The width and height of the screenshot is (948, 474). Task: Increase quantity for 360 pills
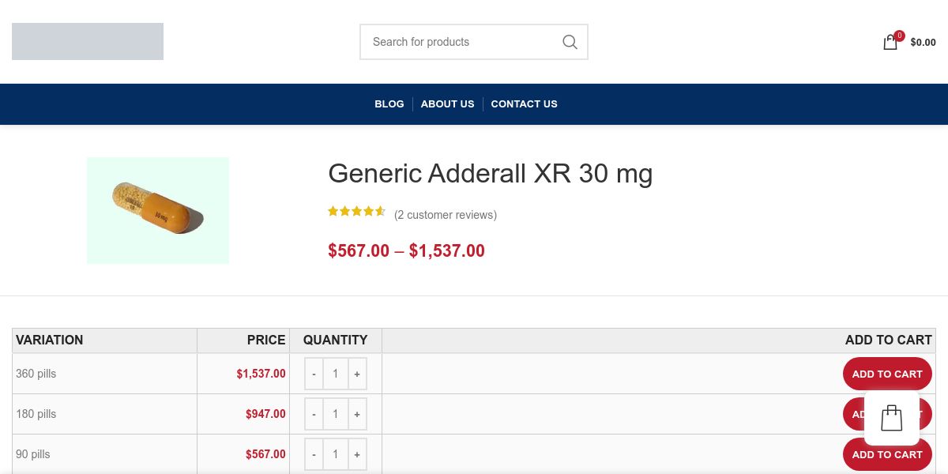click(x=357, y=374)
